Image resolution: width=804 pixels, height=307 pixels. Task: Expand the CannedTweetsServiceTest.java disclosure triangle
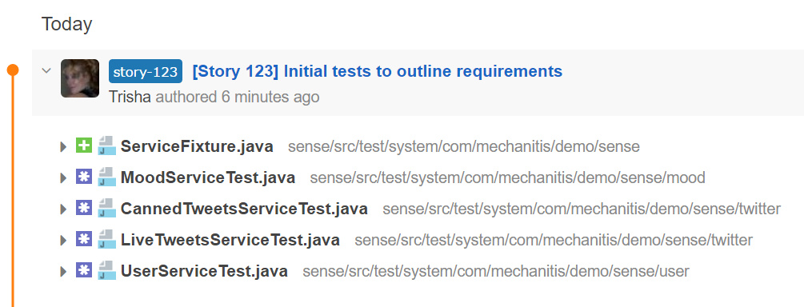pos(63,209)
